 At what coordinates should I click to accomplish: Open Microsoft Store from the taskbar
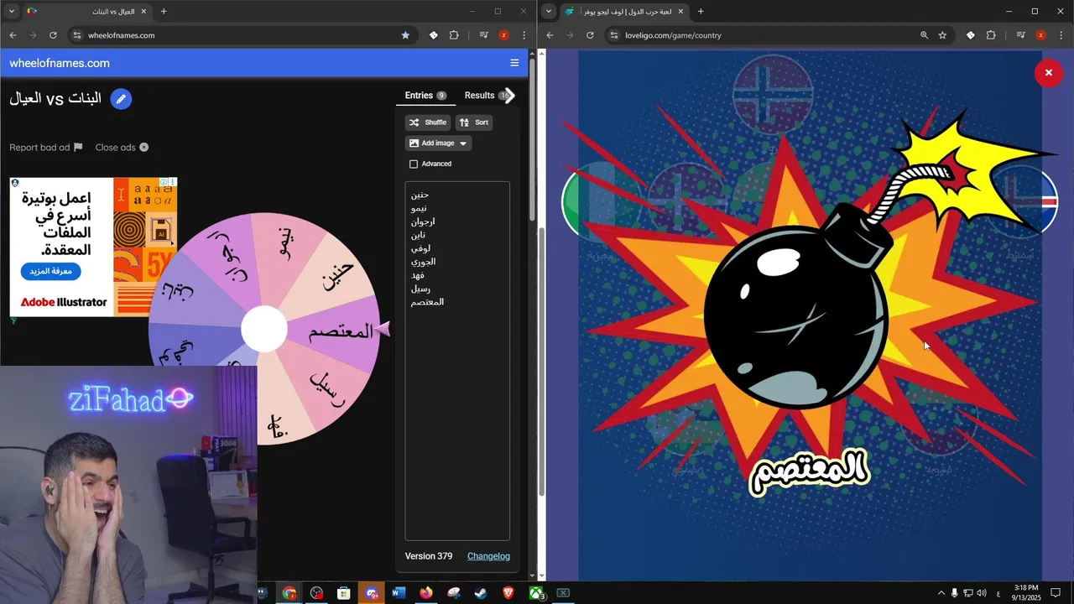tap(343, 593)
